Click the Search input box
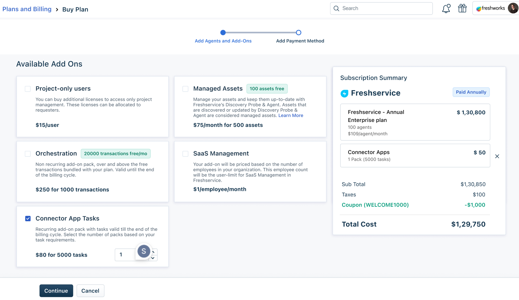The height and width of the screenshot is (300, 519). click(x=381, y=9)
